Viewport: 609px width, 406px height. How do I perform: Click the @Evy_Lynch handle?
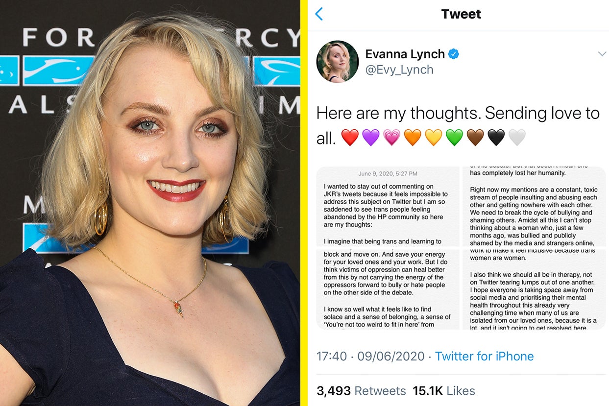coord(399,70)
